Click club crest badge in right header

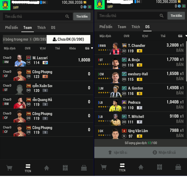click(99, 5)
